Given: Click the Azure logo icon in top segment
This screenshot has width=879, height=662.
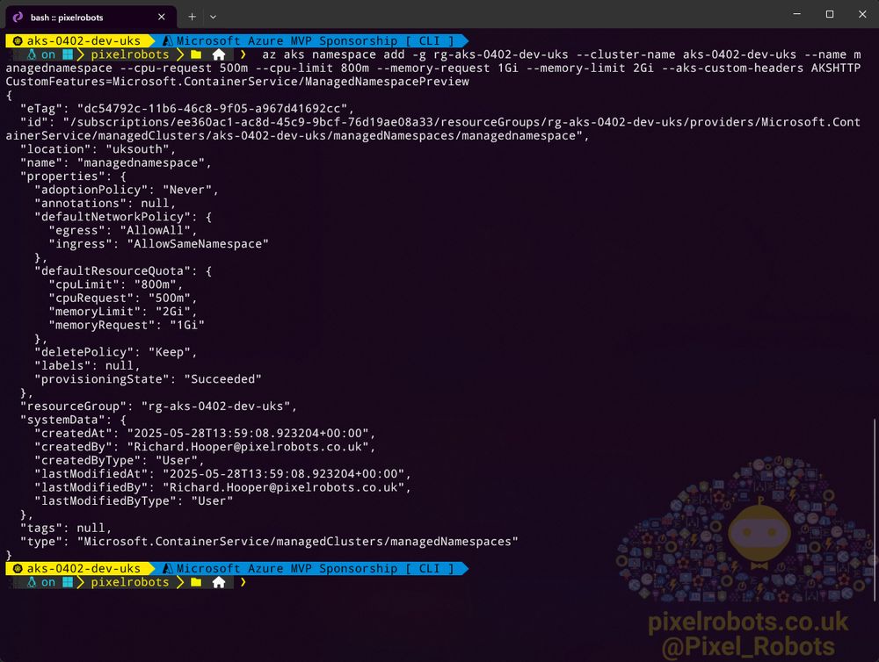Looking at the screenshot, I should [167, 41].
